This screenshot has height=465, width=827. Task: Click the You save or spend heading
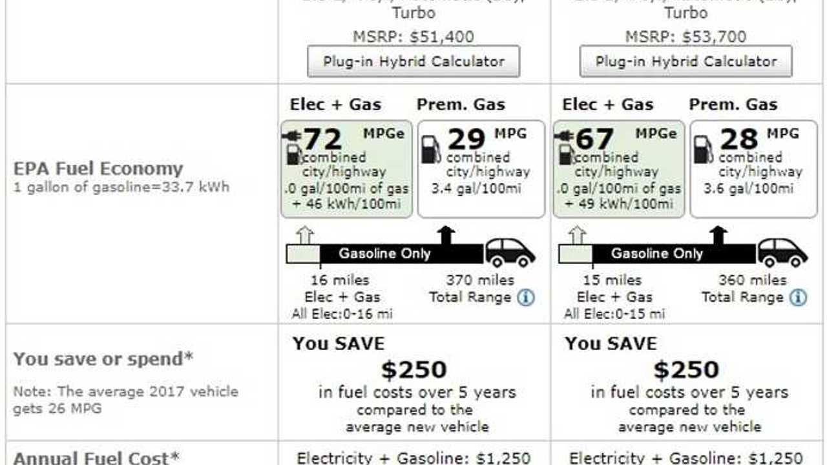coord(103,359)
